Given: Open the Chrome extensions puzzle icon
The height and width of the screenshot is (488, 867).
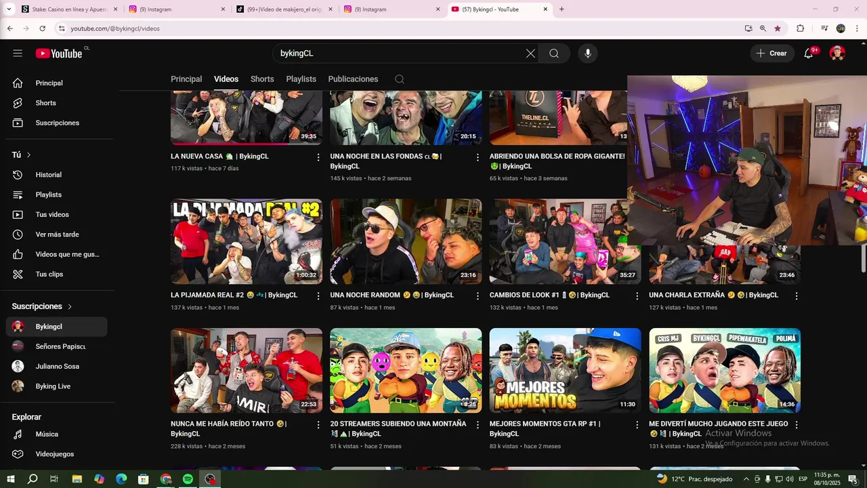Looking at the screenshot, I should point(800,28).
